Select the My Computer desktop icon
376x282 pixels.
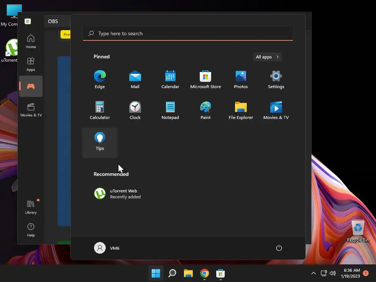(10, 15)
